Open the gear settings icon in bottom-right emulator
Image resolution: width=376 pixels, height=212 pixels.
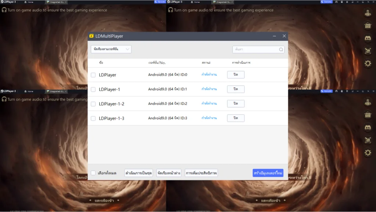pyautogui.click(x=368, y=153)
